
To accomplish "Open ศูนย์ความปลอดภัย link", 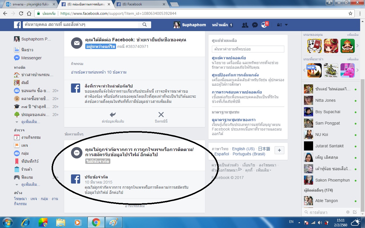I will coord(229,58).
